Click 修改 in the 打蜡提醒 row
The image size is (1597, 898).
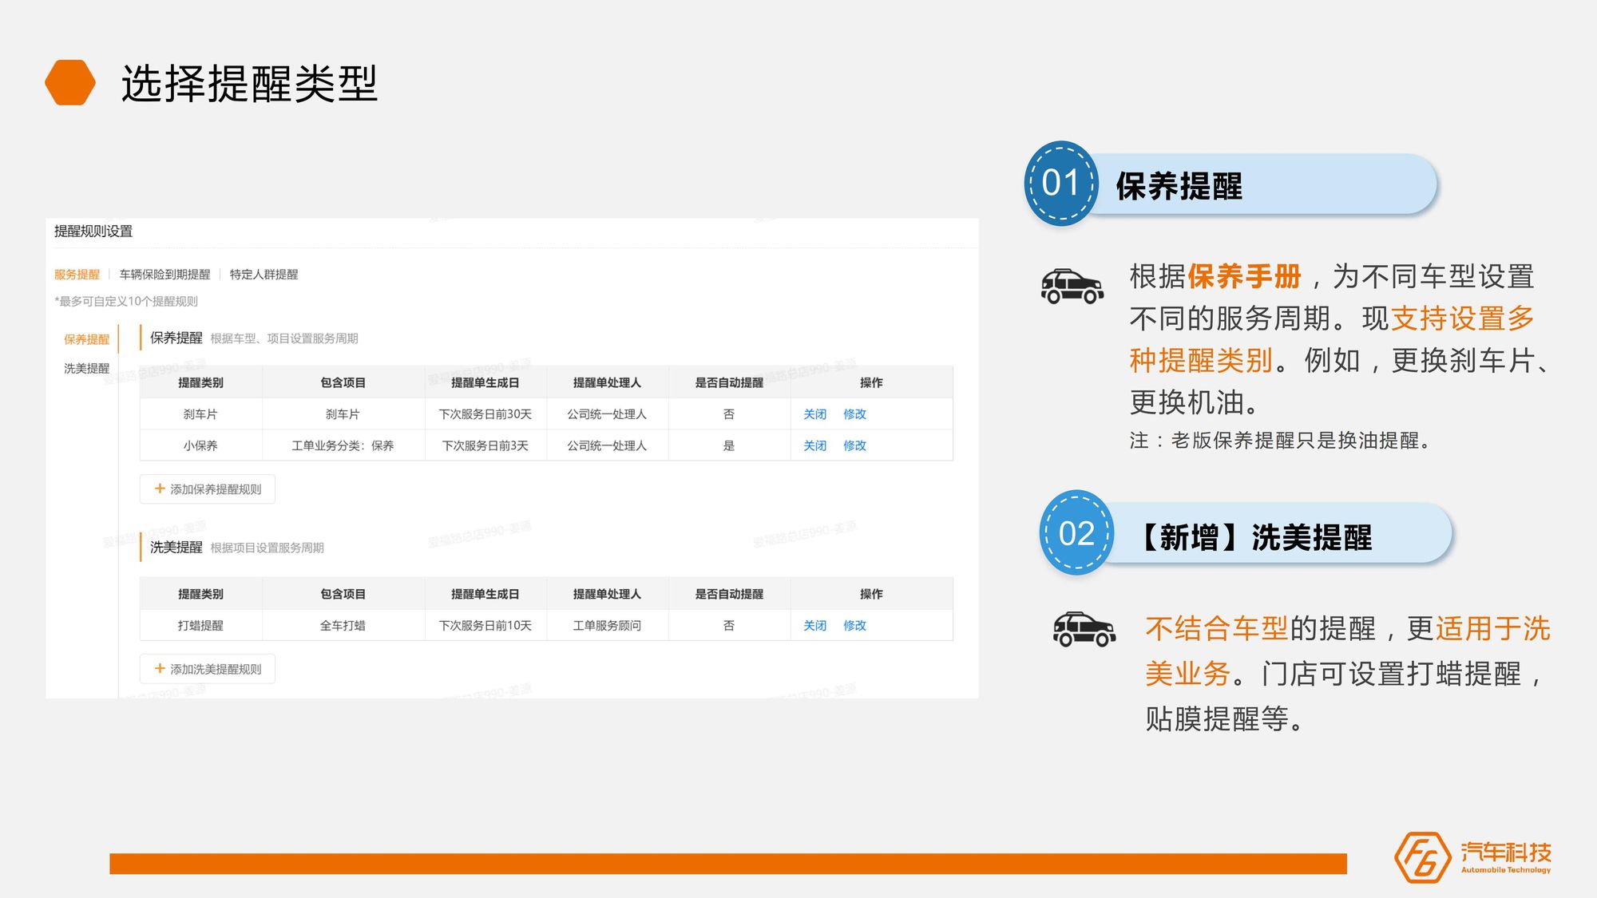(854, 626)
